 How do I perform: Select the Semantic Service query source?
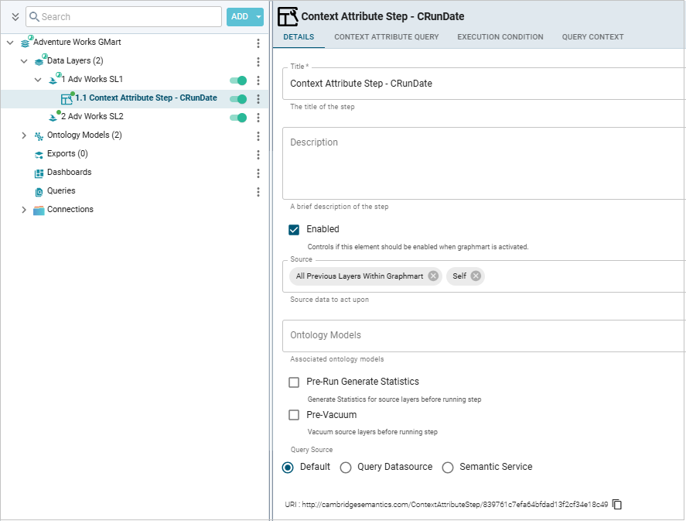tap(448, 467)
